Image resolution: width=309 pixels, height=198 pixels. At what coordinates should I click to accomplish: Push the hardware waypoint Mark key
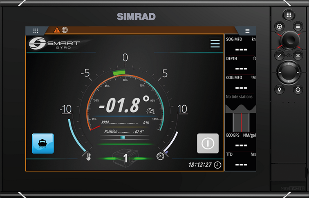[279, 89]
